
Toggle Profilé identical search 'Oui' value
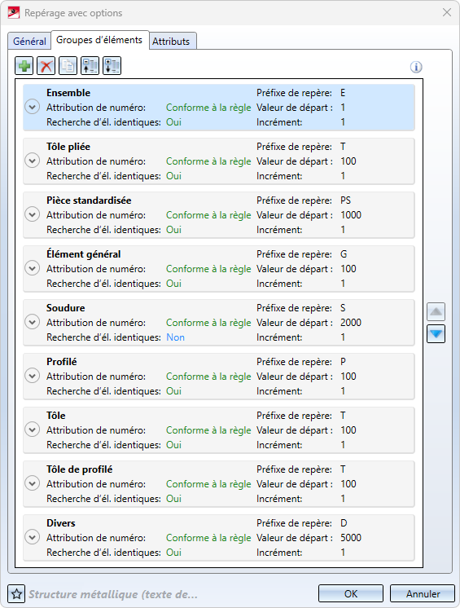(173, 391)
